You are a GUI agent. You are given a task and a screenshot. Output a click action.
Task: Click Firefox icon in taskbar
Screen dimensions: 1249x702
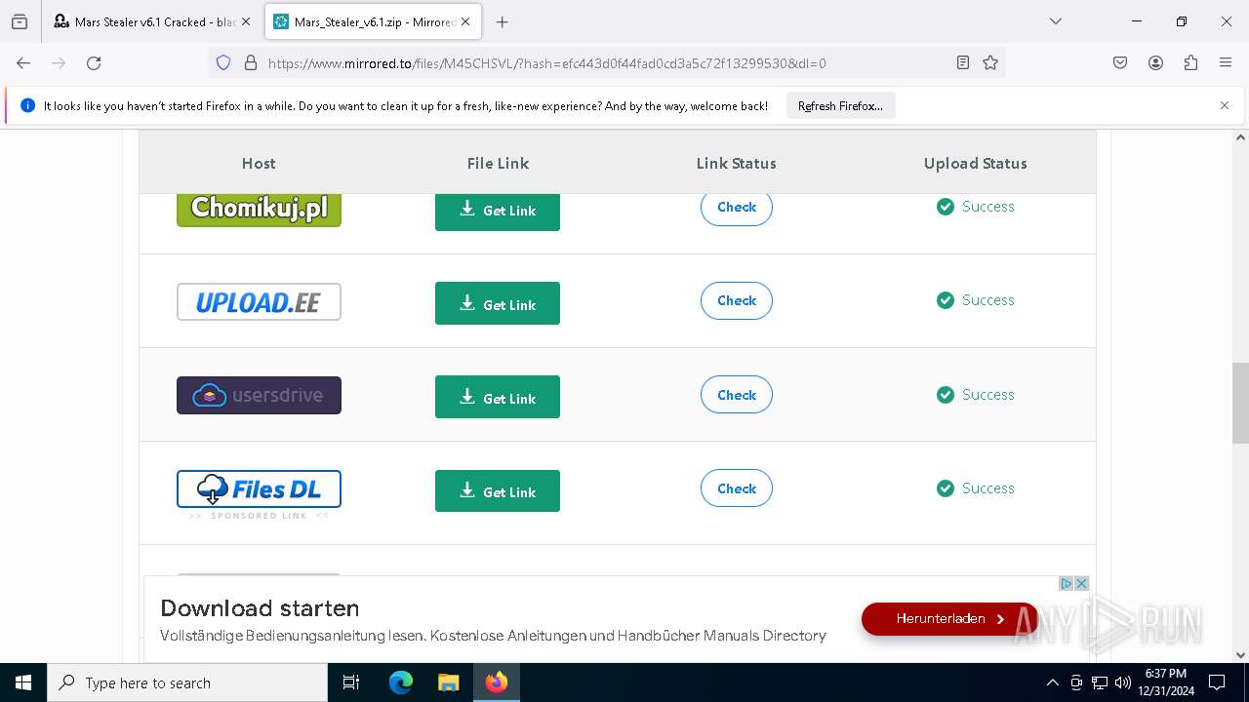click(x=497, y=682)
